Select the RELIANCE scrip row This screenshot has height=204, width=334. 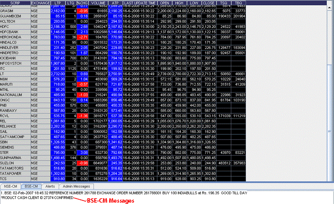tap(15, 126)
